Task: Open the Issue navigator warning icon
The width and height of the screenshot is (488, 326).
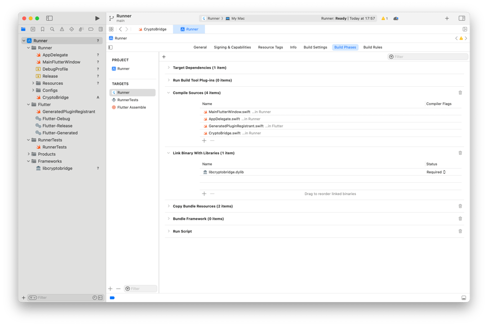Action: click(62, 29)
